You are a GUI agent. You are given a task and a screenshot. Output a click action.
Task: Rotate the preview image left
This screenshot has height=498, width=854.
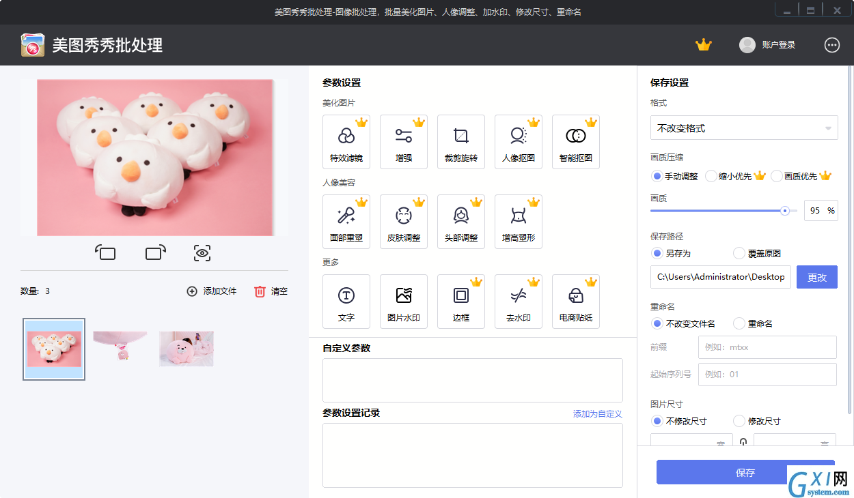click(x=105, y=253)
